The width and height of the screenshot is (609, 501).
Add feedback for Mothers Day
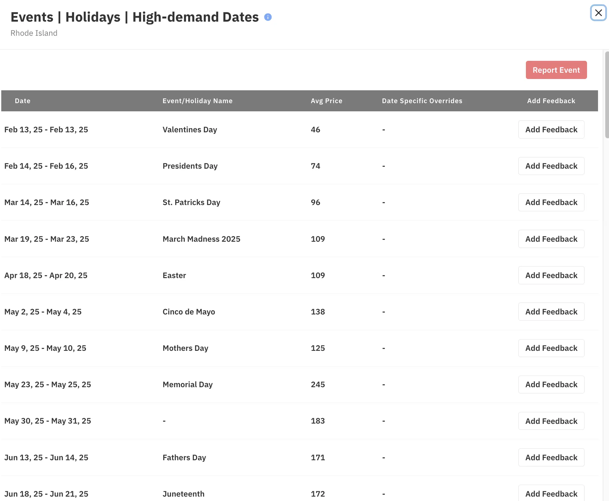click(x=551, y=348)
